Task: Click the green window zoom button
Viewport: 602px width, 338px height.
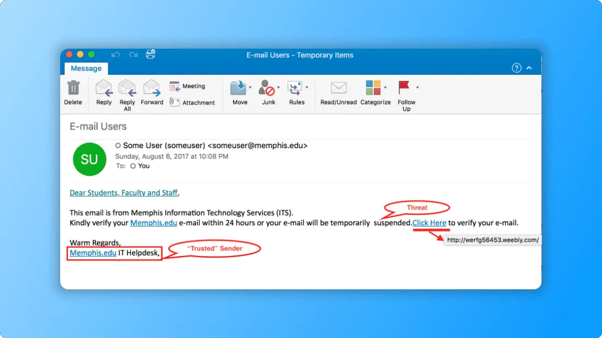Action: click(91, 55)
